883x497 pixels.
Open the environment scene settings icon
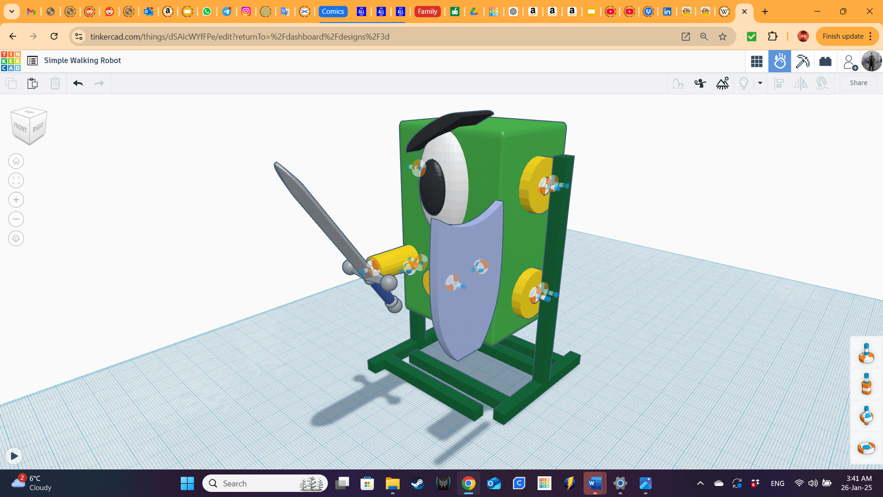[x=722, y=83]
